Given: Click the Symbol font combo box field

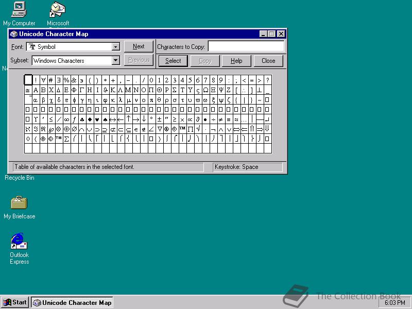Looking at the screenshot, I should [73, 47].
